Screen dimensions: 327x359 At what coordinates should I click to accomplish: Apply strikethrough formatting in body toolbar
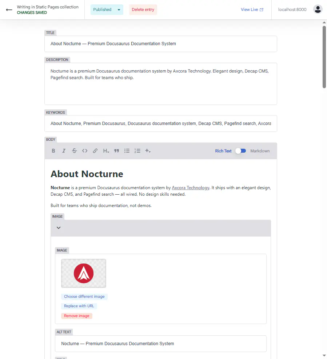tap(74, 151)
